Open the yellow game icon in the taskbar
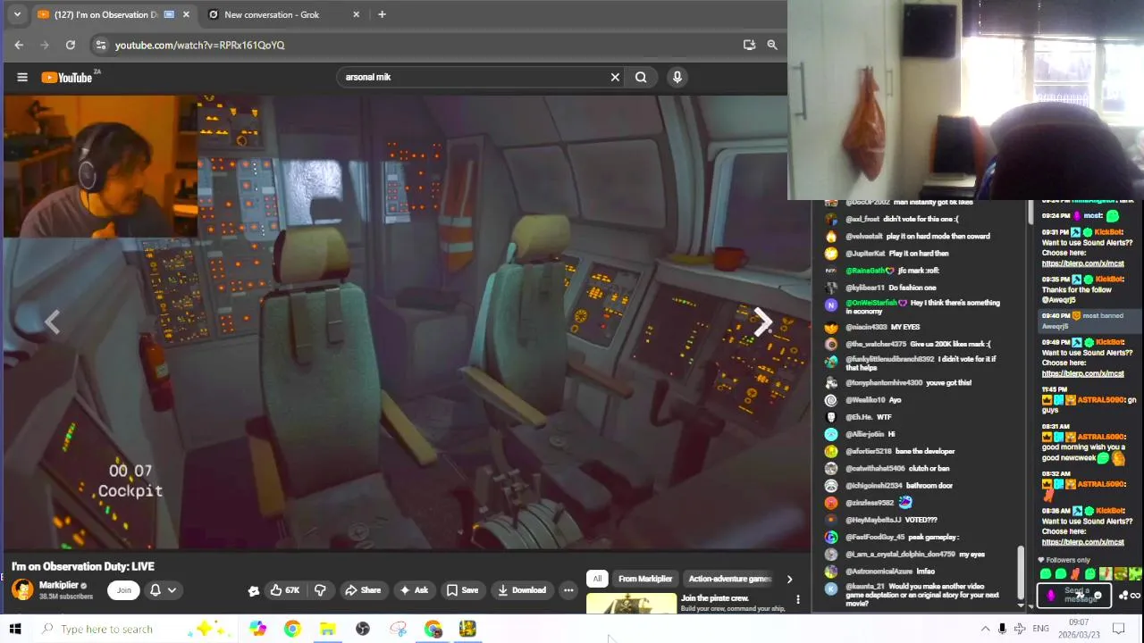The width and height of the screenshot is (1144, 643). (467, 629)
